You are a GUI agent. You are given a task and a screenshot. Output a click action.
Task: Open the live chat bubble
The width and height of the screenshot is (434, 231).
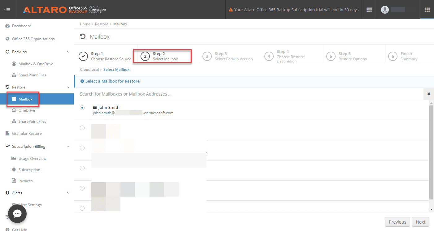17,214
